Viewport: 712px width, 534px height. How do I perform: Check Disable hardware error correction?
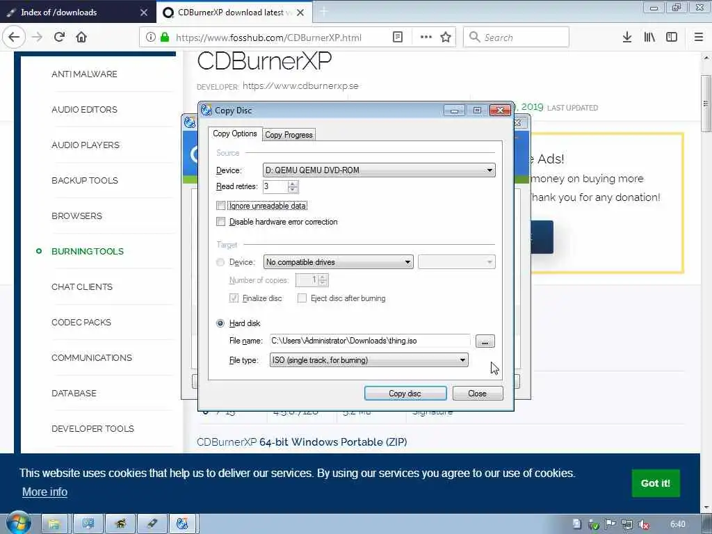220,222
